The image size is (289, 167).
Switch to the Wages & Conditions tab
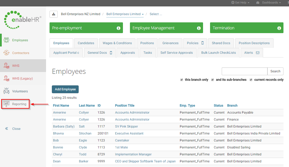[117, 43]
